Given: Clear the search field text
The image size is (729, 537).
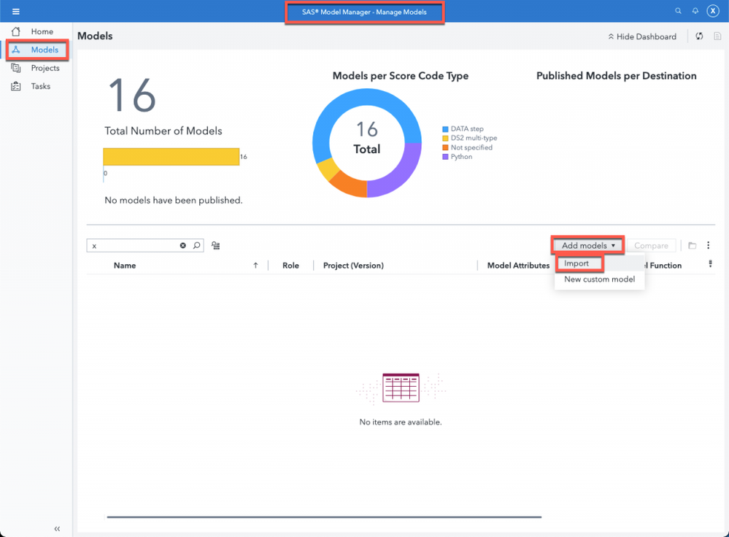Looking at the screenshot, I should click(183, 245).
